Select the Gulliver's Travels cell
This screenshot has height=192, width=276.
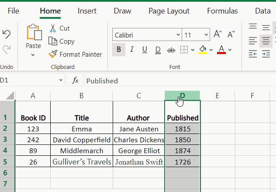(82, 161)
